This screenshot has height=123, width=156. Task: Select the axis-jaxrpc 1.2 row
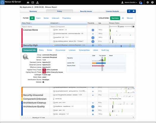78,114
